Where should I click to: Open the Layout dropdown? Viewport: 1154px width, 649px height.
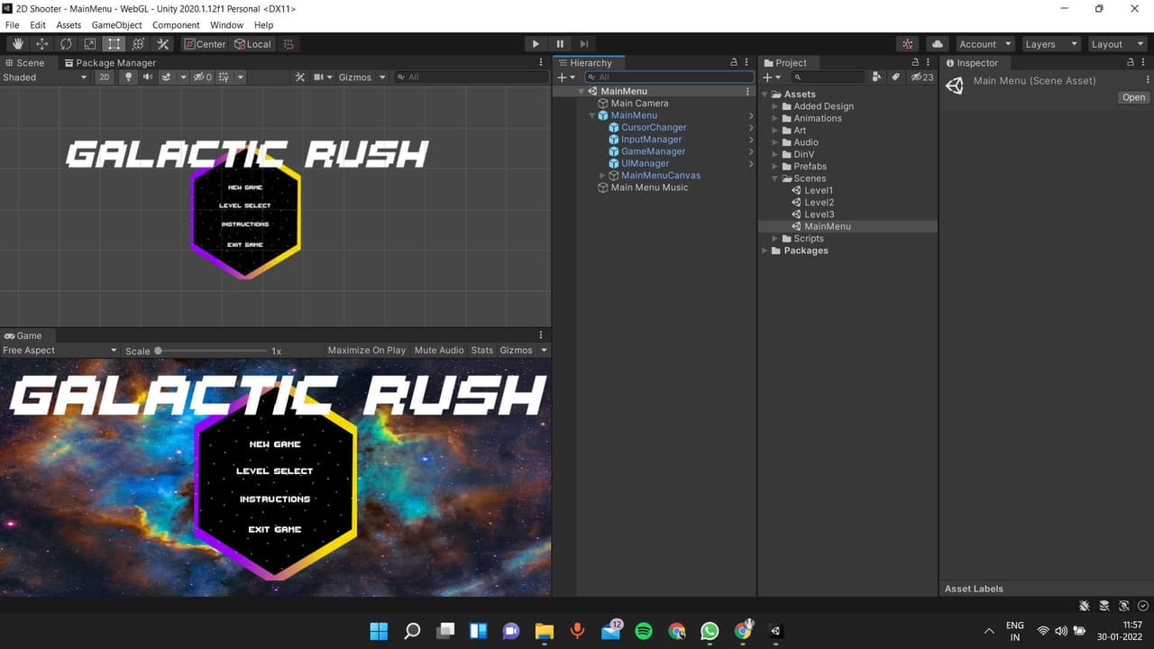point(1116,44)
